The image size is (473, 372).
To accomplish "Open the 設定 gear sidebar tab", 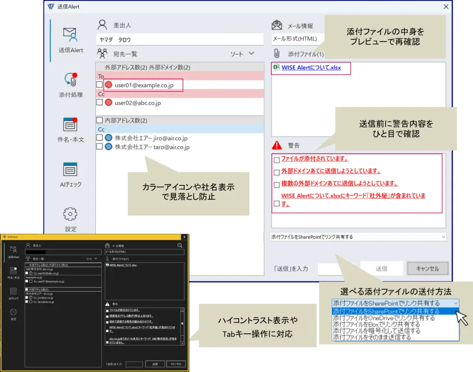I will click(x=70, y=219).
